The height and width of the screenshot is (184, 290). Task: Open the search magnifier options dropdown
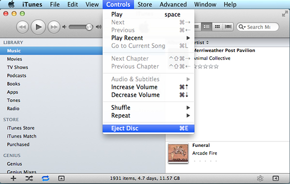[242, 27]
